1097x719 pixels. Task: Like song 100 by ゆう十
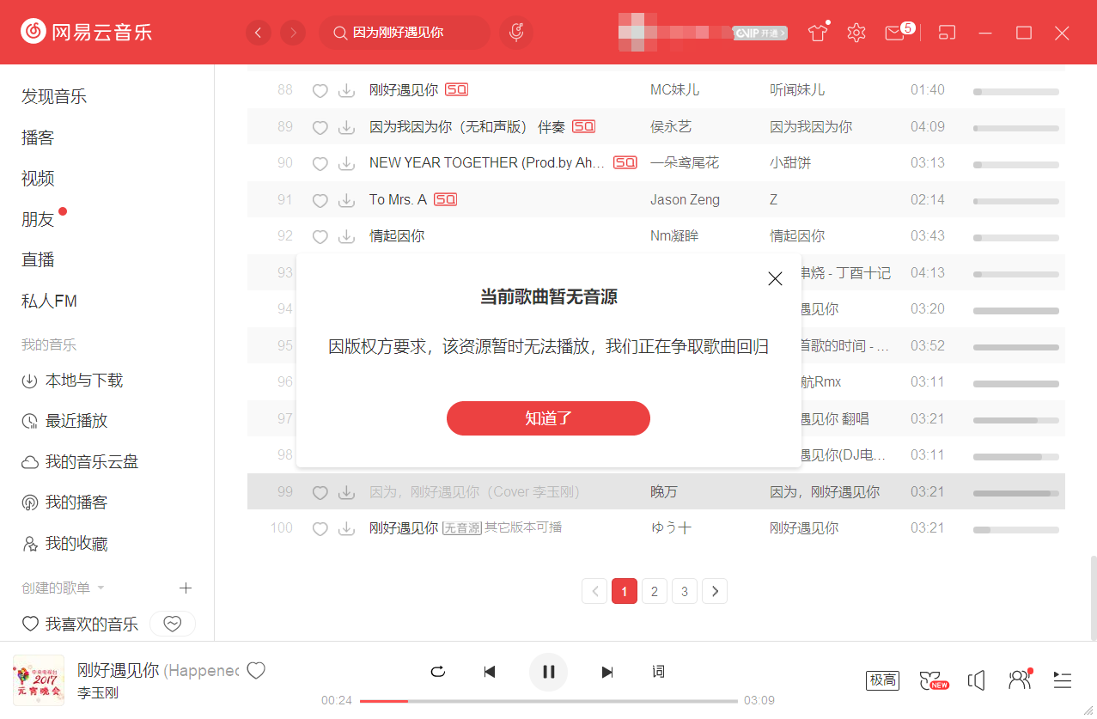click(320, 528)
